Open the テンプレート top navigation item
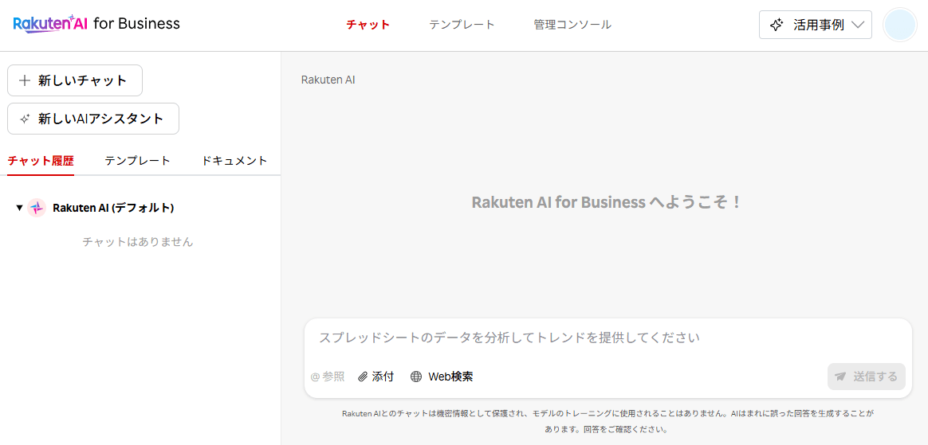928x445 pixels. (462, 25)
